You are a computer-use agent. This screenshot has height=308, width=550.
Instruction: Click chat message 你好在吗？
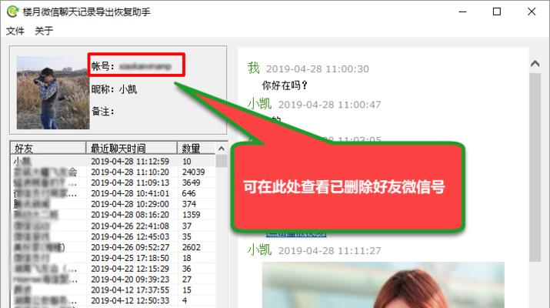click(x=285, y=85)
